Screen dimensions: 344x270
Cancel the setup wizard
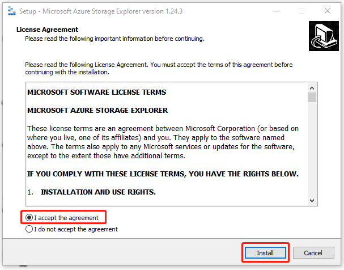(313, 253)
